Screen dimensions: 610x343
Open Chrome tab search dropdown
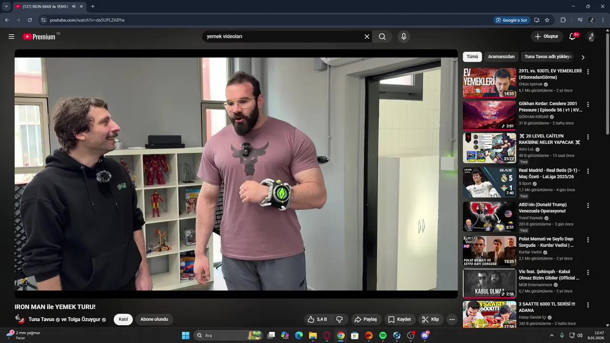click(6, 6)
